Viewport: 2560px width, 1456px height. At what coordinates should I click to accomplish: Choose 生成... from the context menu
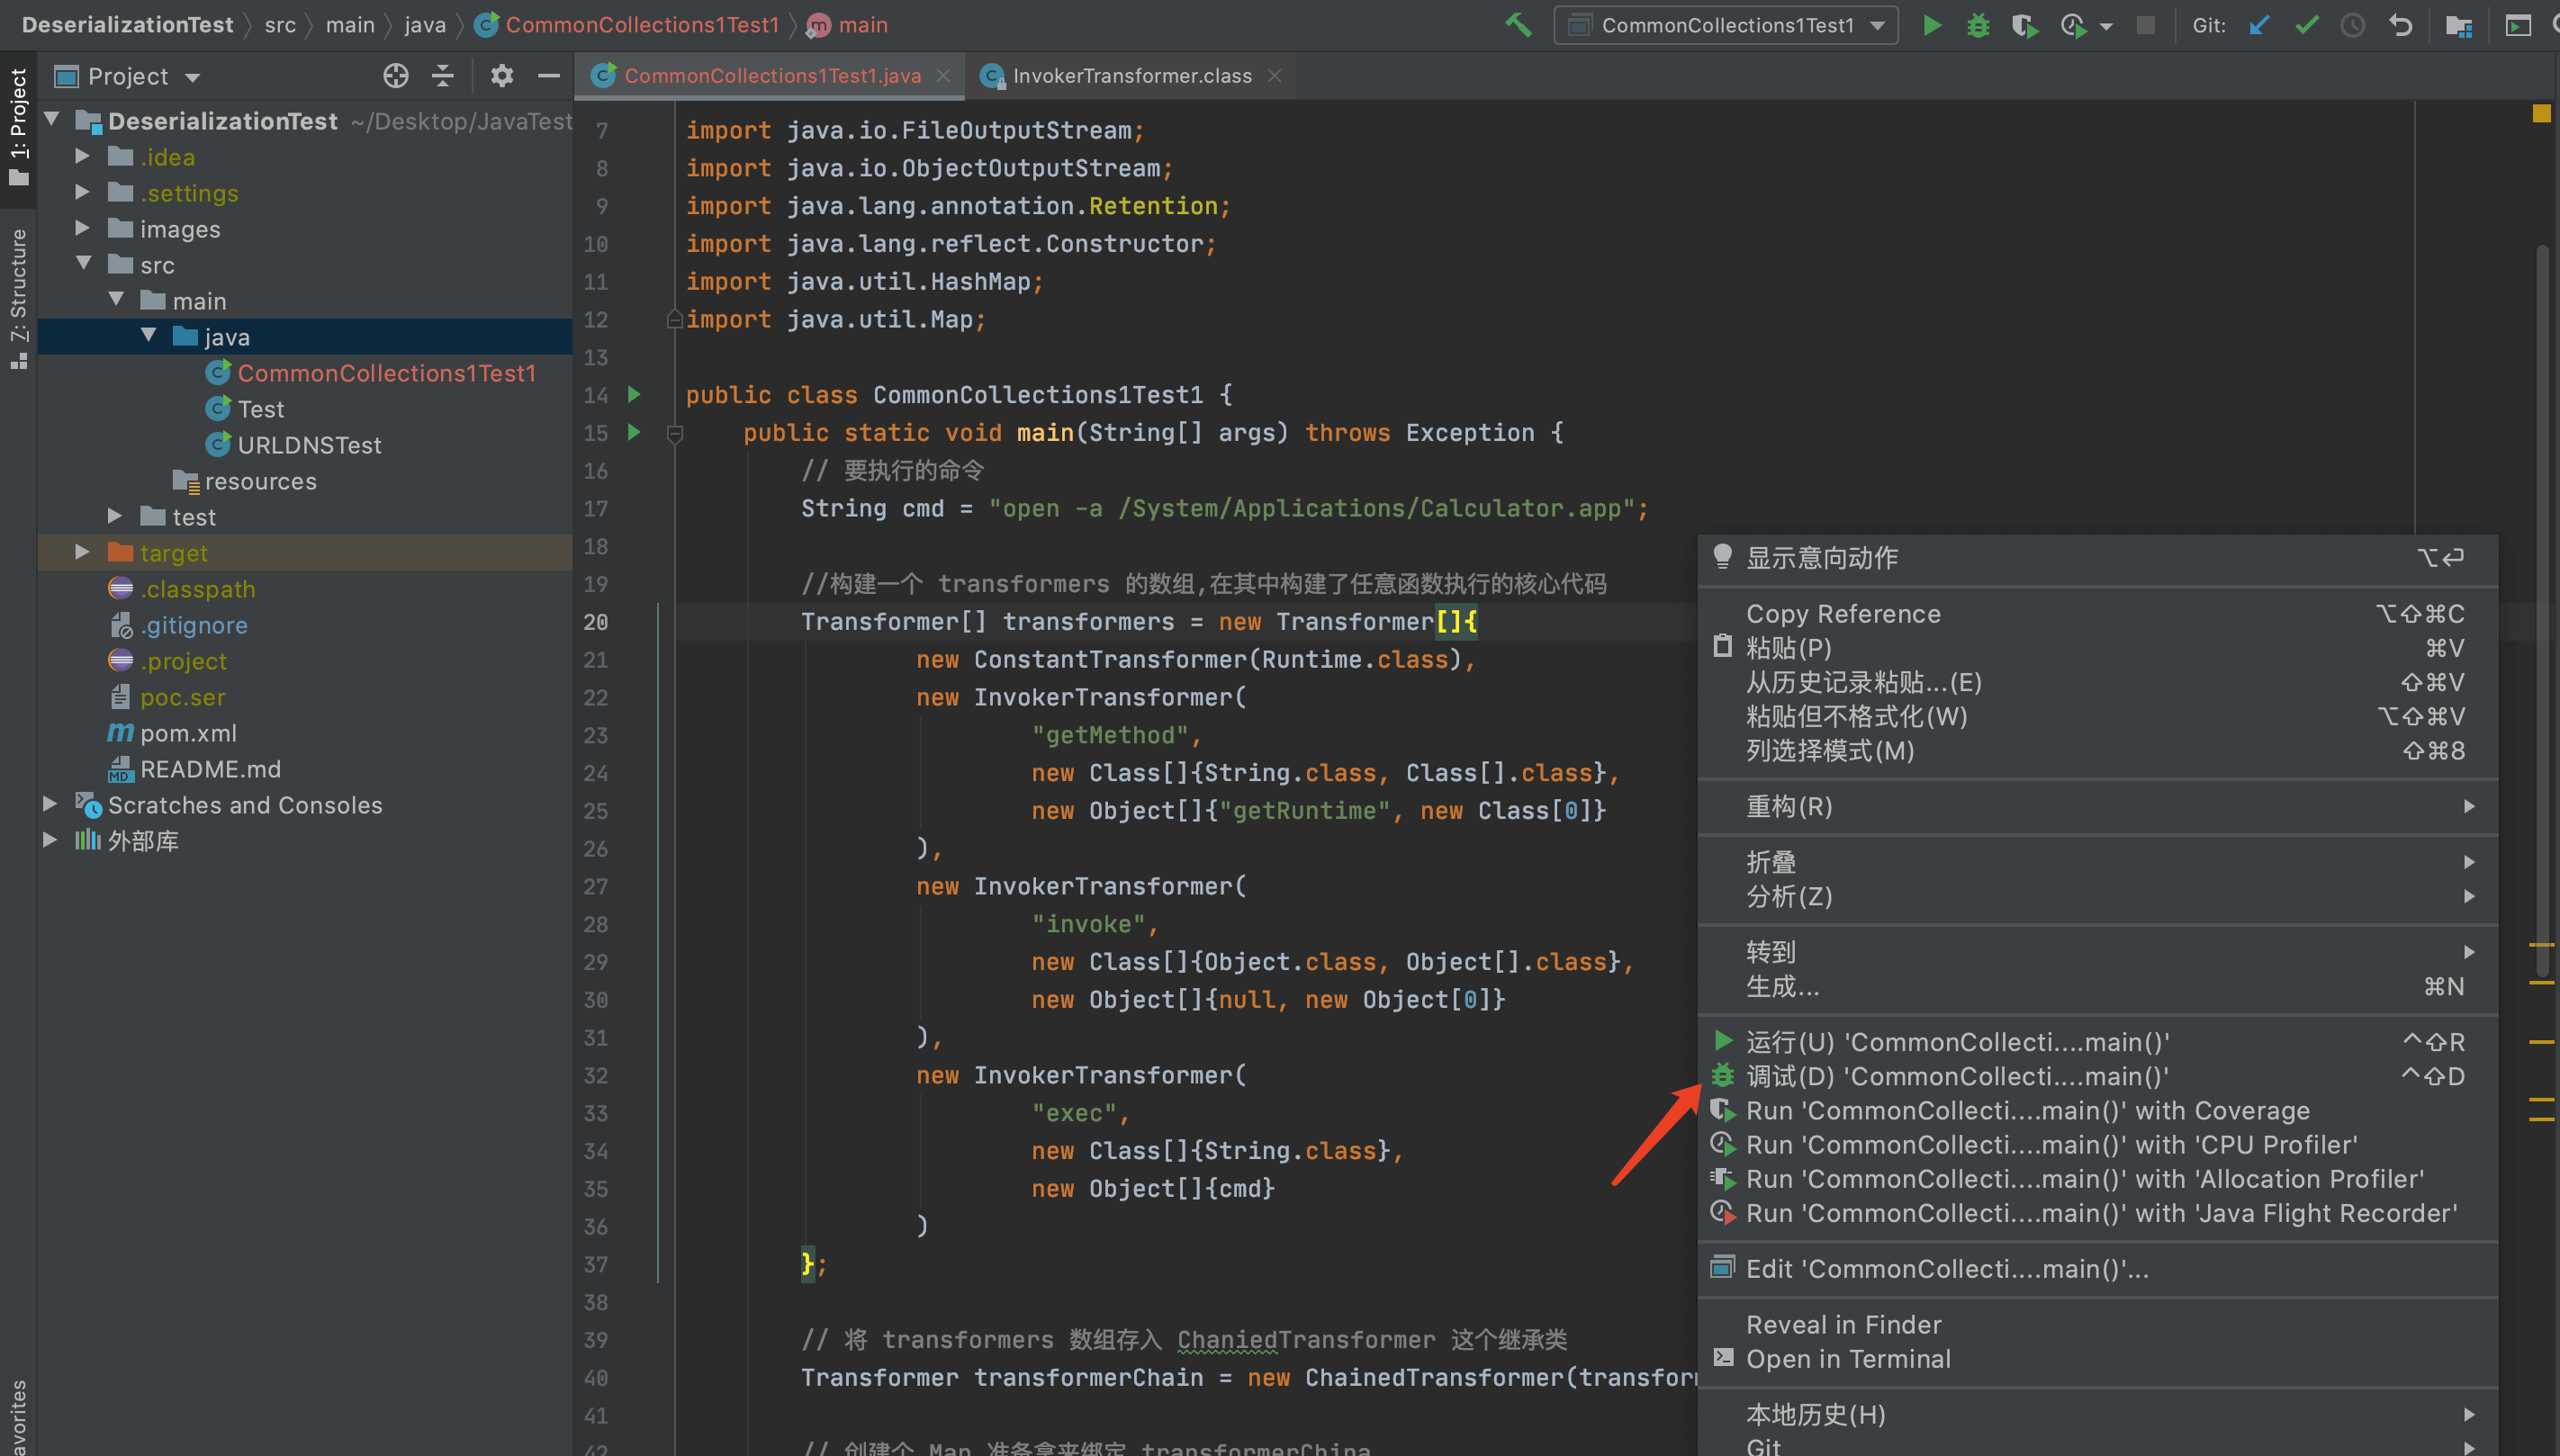click(x=2097, y=987)
